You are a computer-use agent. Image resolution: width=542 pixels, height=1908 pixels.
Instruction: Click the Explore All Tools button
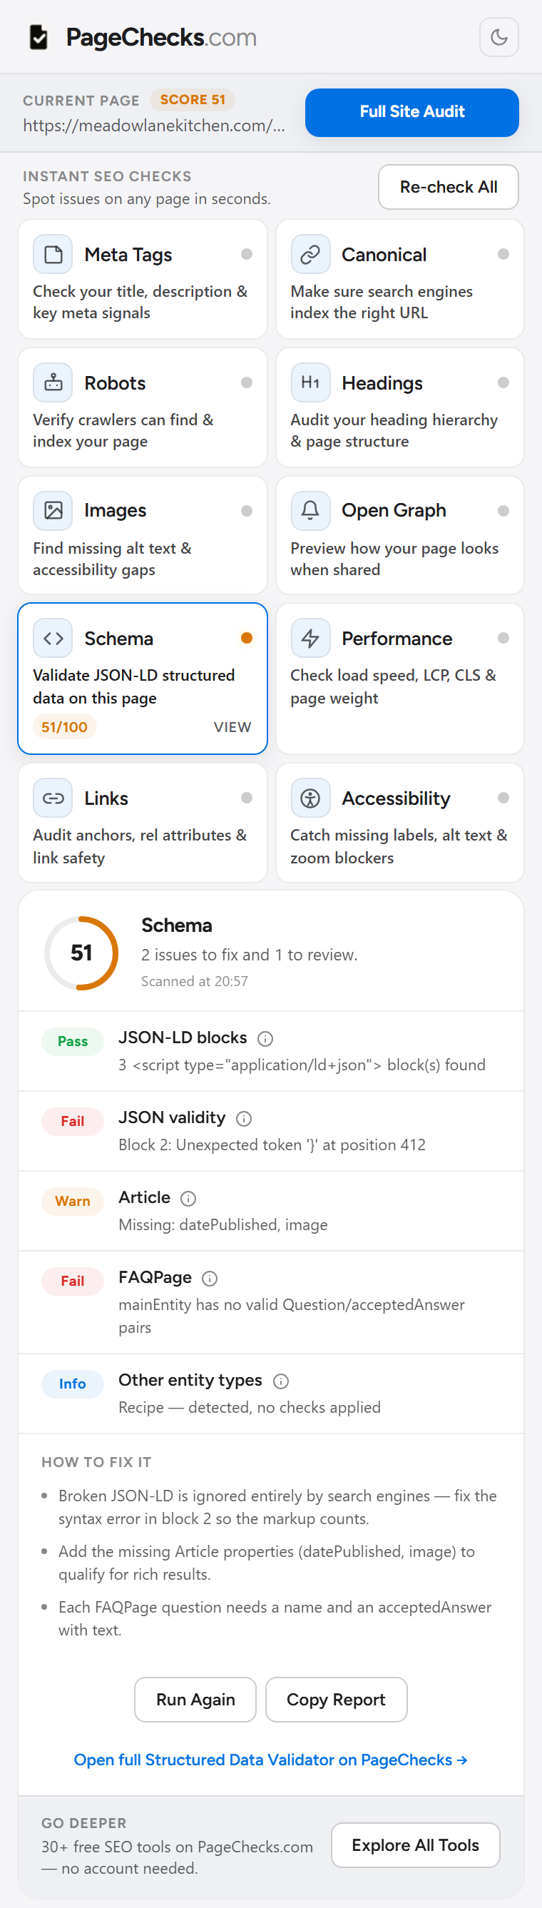(415, 1845)
